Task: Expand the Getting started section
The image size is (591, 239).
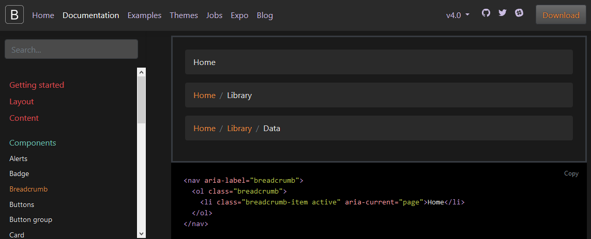Action: point(37,85)
